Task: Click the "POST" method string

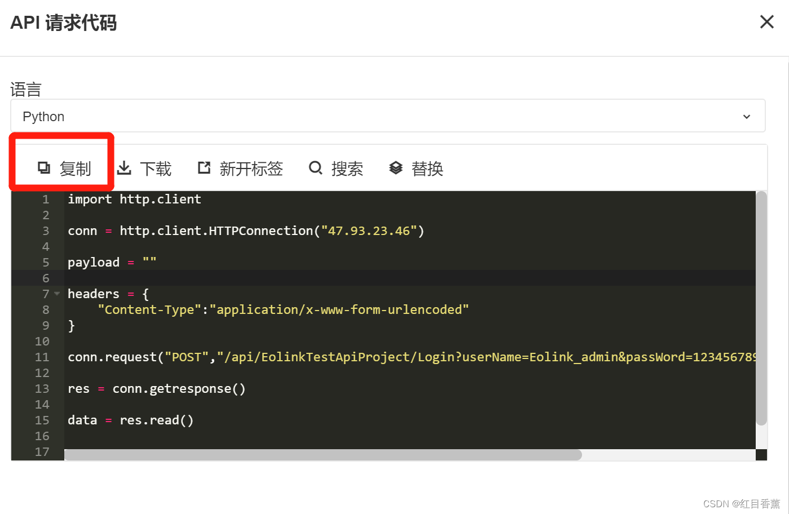Action: click(187, 357)
